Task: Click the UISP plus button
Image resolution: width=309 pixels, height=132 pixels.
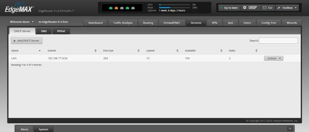Action: pyautogui.click(x=250, y=8)
